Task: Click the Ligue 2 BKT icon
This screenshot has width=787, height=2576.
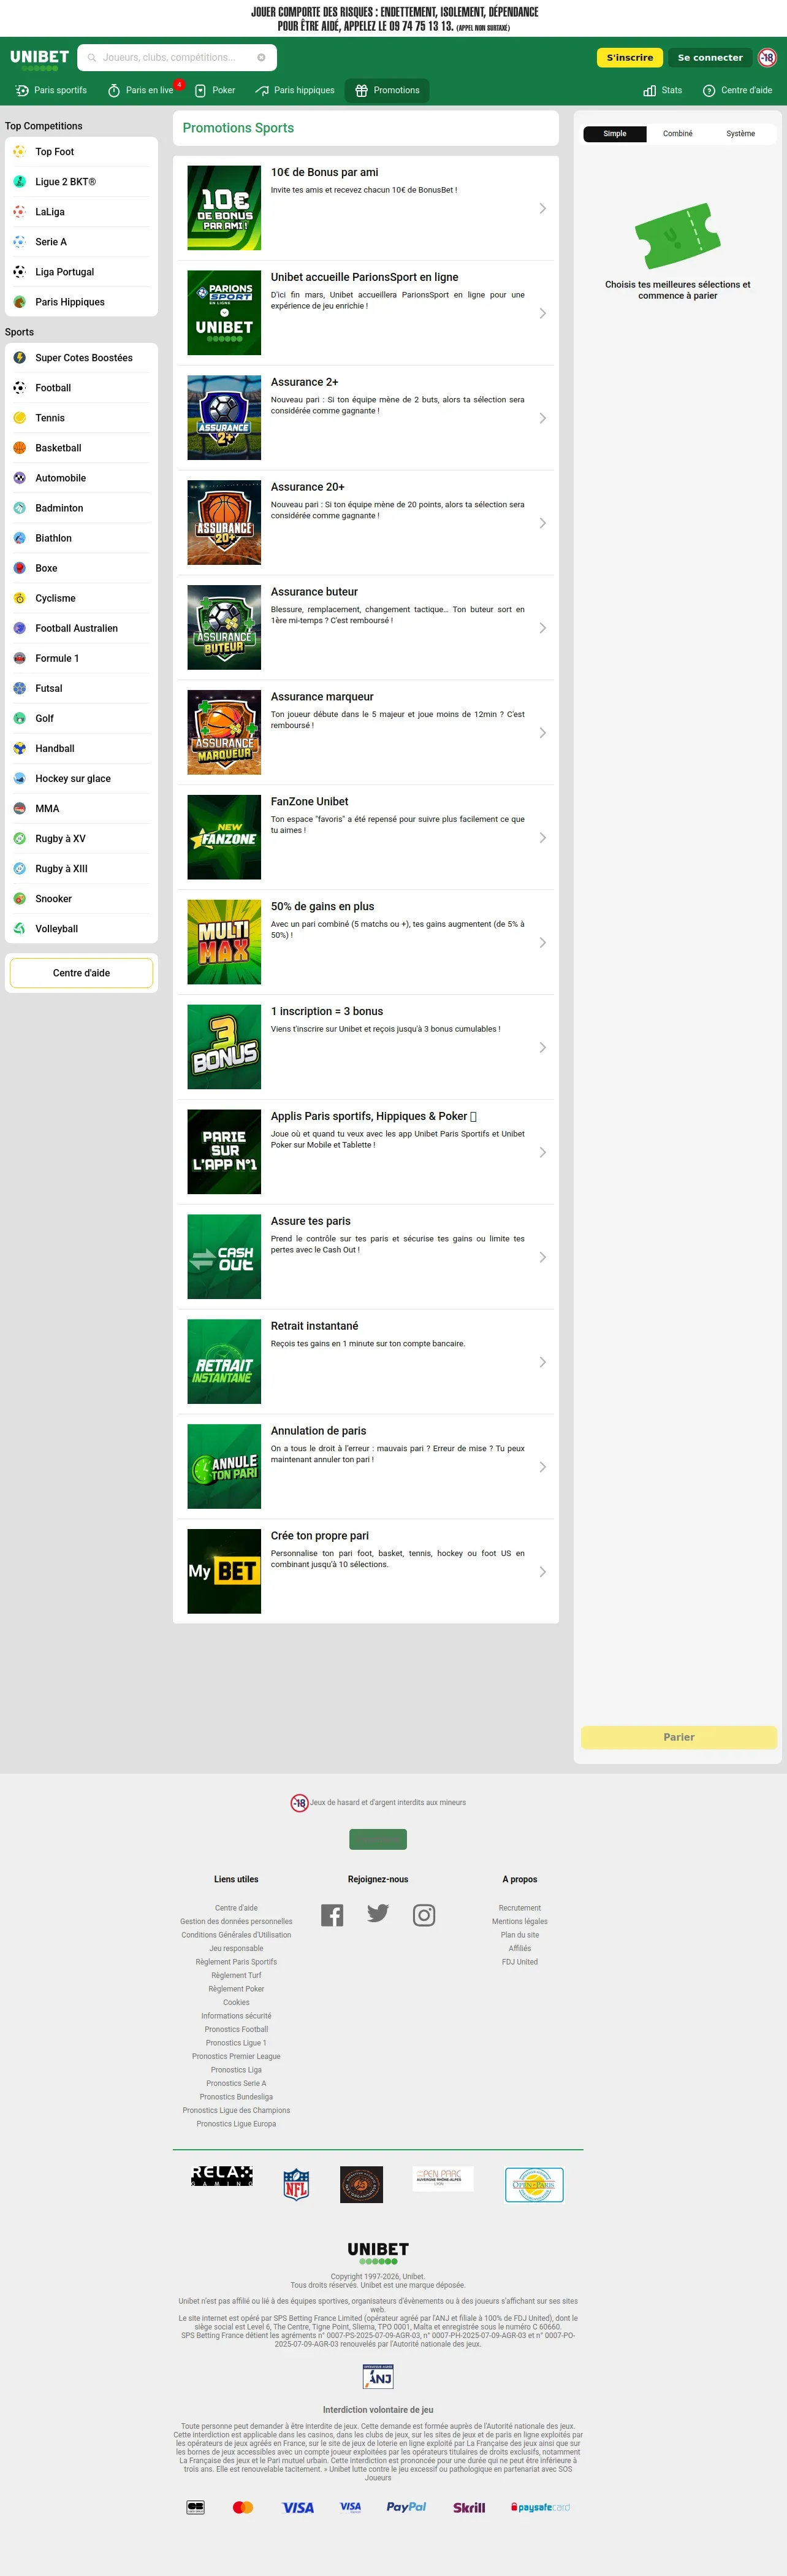Action: (19, 182)
